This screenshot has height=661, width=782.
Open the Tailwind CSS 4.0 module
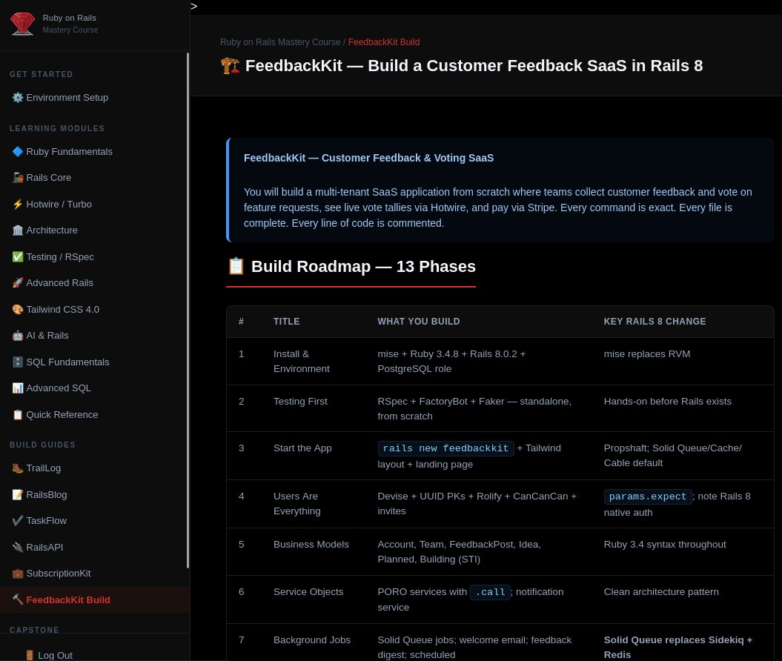95,310
